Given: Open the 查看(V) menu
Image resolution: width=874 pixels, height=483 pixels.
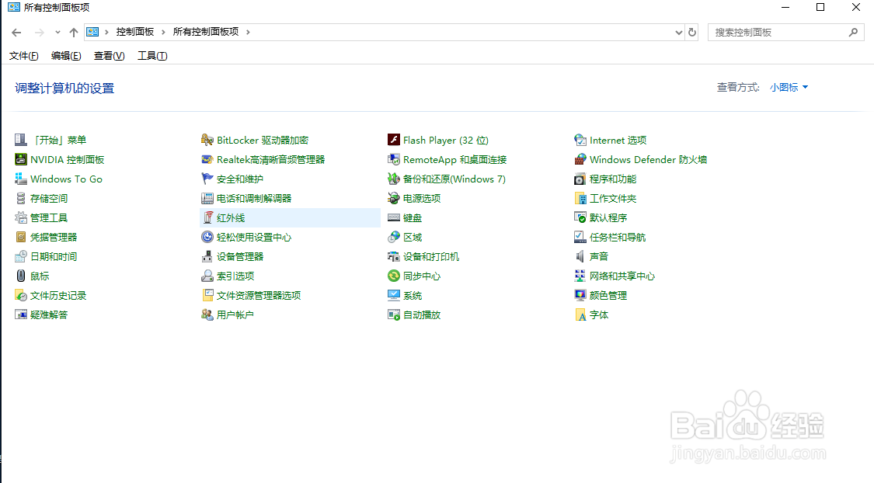Looking at the screenshot, I should pos(110,56).
